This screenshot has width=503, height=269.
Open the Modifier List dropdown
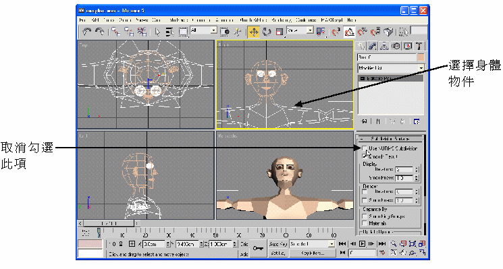coord(391,68)
